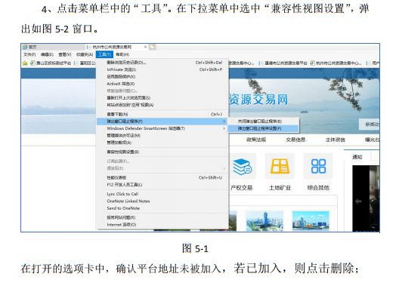Open the 工具(T) menu in menu bar
The image size is (396, 286).
pos(104,54)
